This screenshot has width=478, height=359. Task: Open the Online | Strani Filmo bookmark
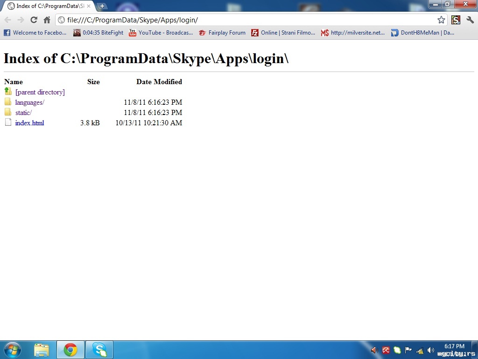click(x=283, y=33)
